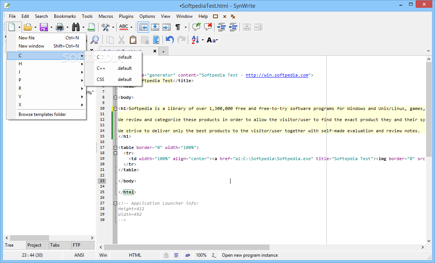Viewport: 435px width, 263px height.
Task: Click the HTML lexer status field
Action: (x=135, y=255)
